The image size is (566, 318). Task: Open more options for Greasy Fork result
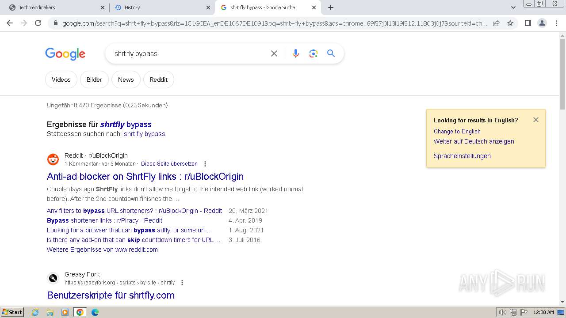pos(182,283)
